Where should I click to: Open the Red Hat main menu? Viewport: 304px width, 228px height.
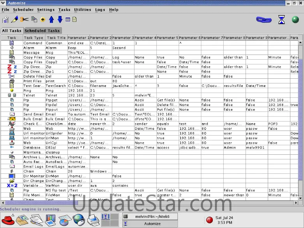[x=8, y=220]
